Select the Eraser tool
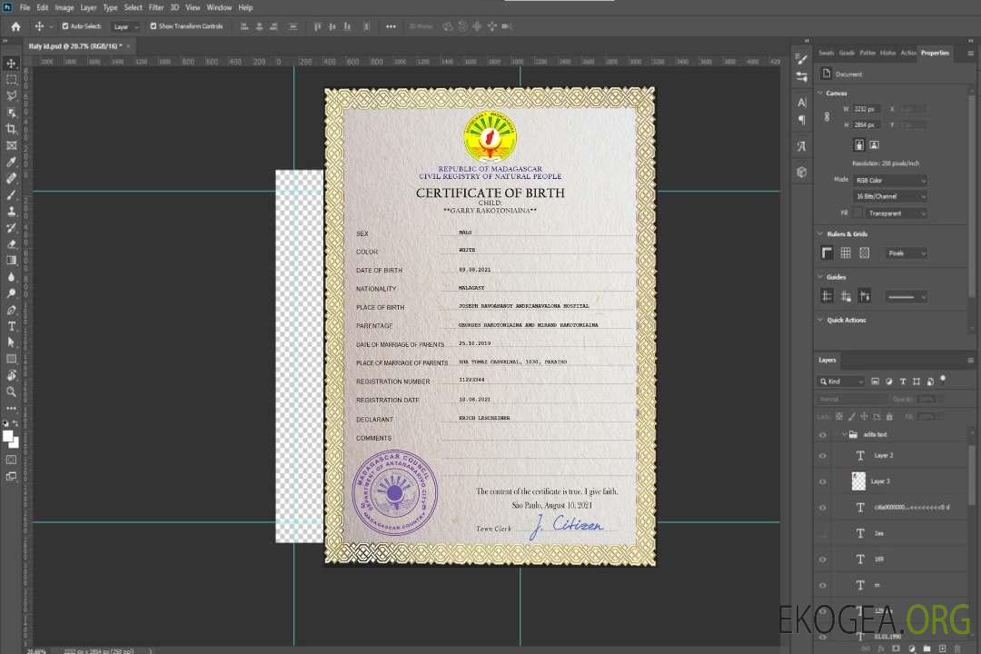The height and width of the screenshot is (654, 981). click(x=11, y=244)
